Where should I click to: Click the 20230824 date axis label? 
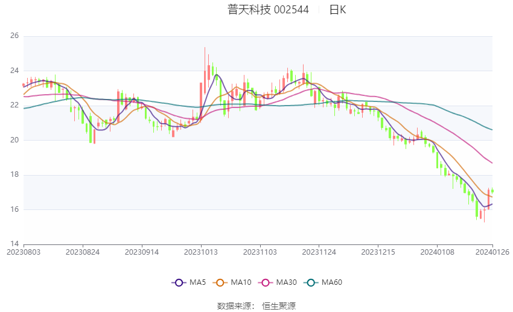pyautogui.click(x=83, y=252)
